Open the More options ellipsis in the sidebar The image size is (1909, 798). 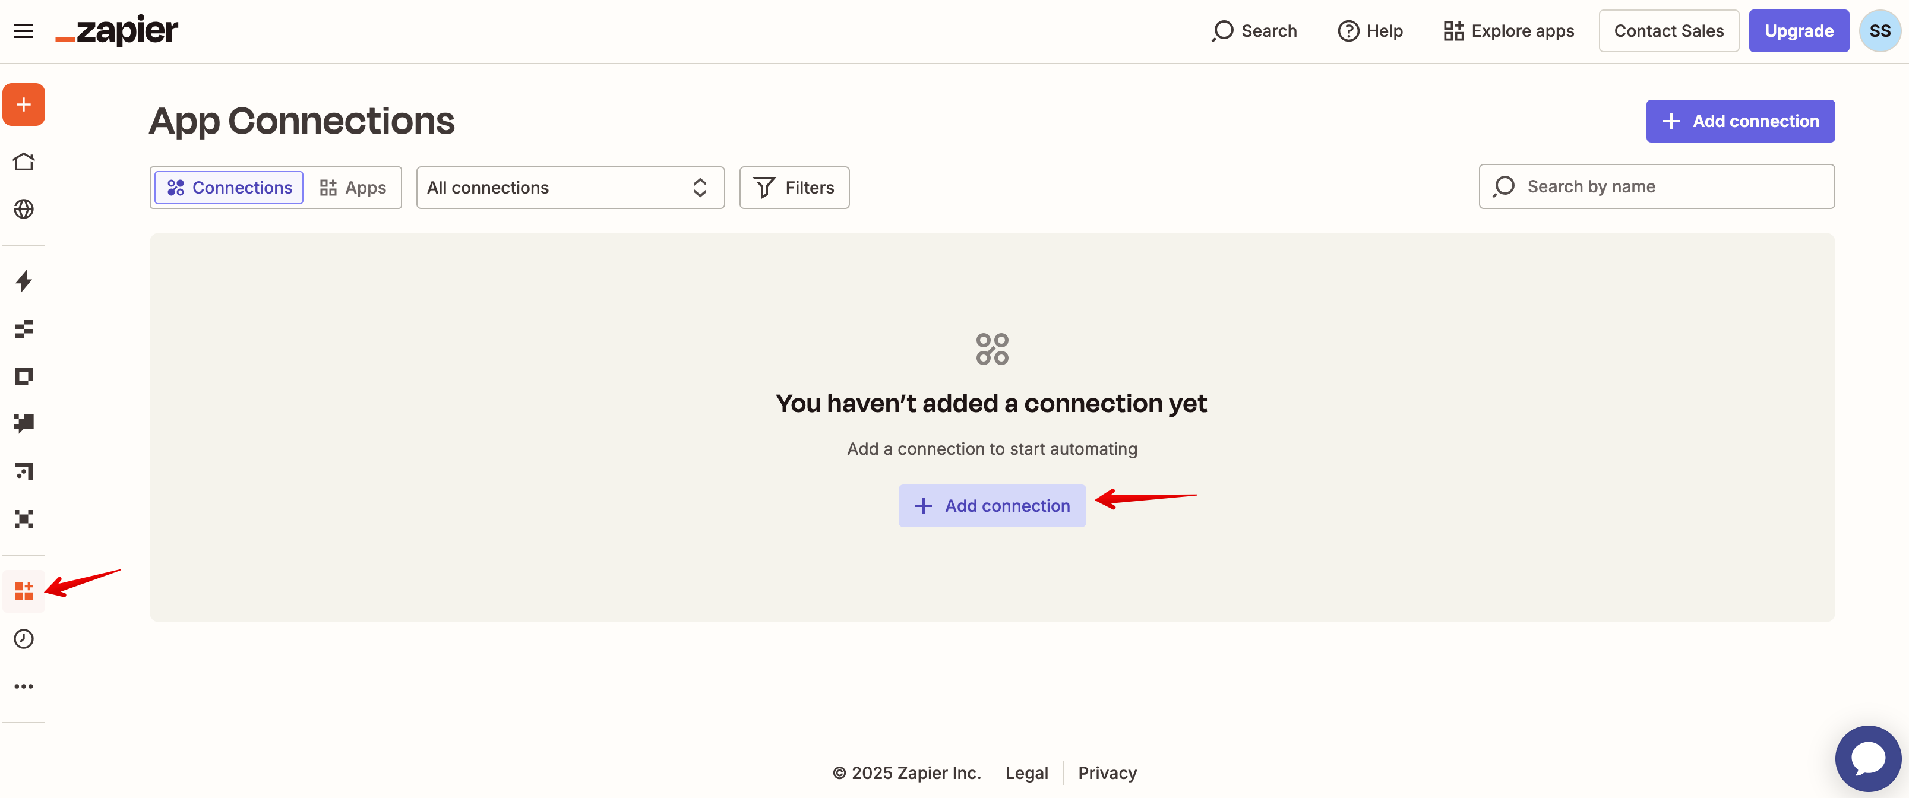tap(24, 686)
